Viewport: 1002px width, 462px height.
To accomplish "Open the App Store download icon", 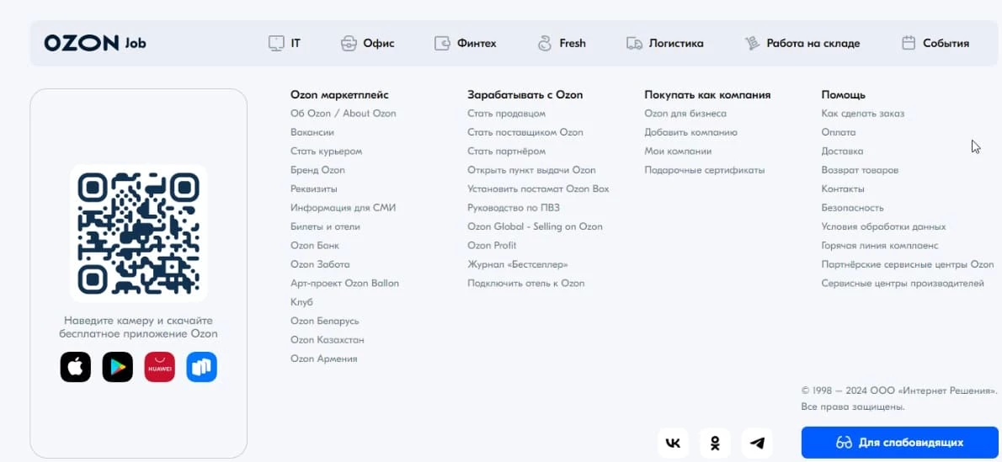I will click(76, 367).
